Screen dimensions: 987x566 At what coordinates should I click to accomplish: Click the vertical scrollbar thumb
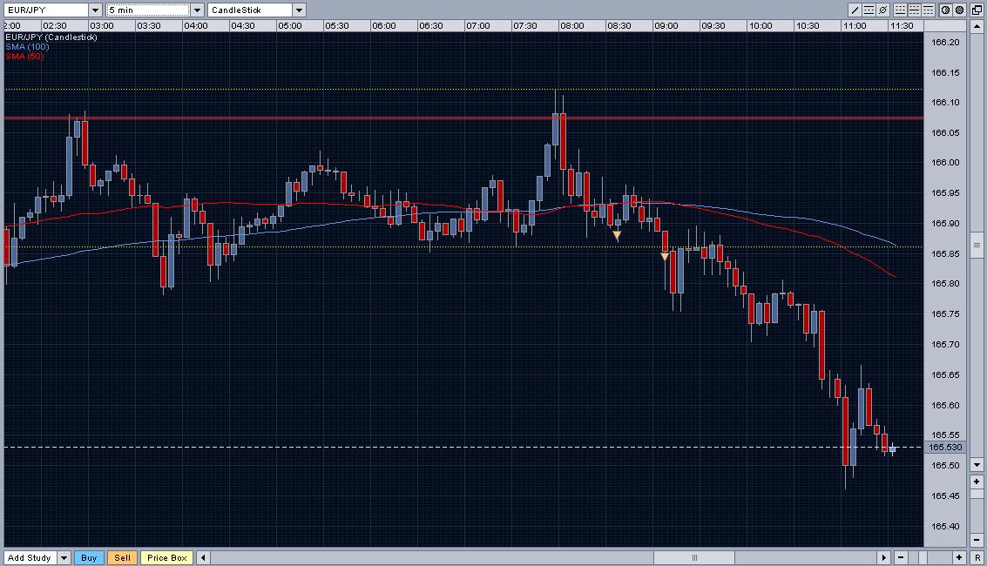(977, 245)
